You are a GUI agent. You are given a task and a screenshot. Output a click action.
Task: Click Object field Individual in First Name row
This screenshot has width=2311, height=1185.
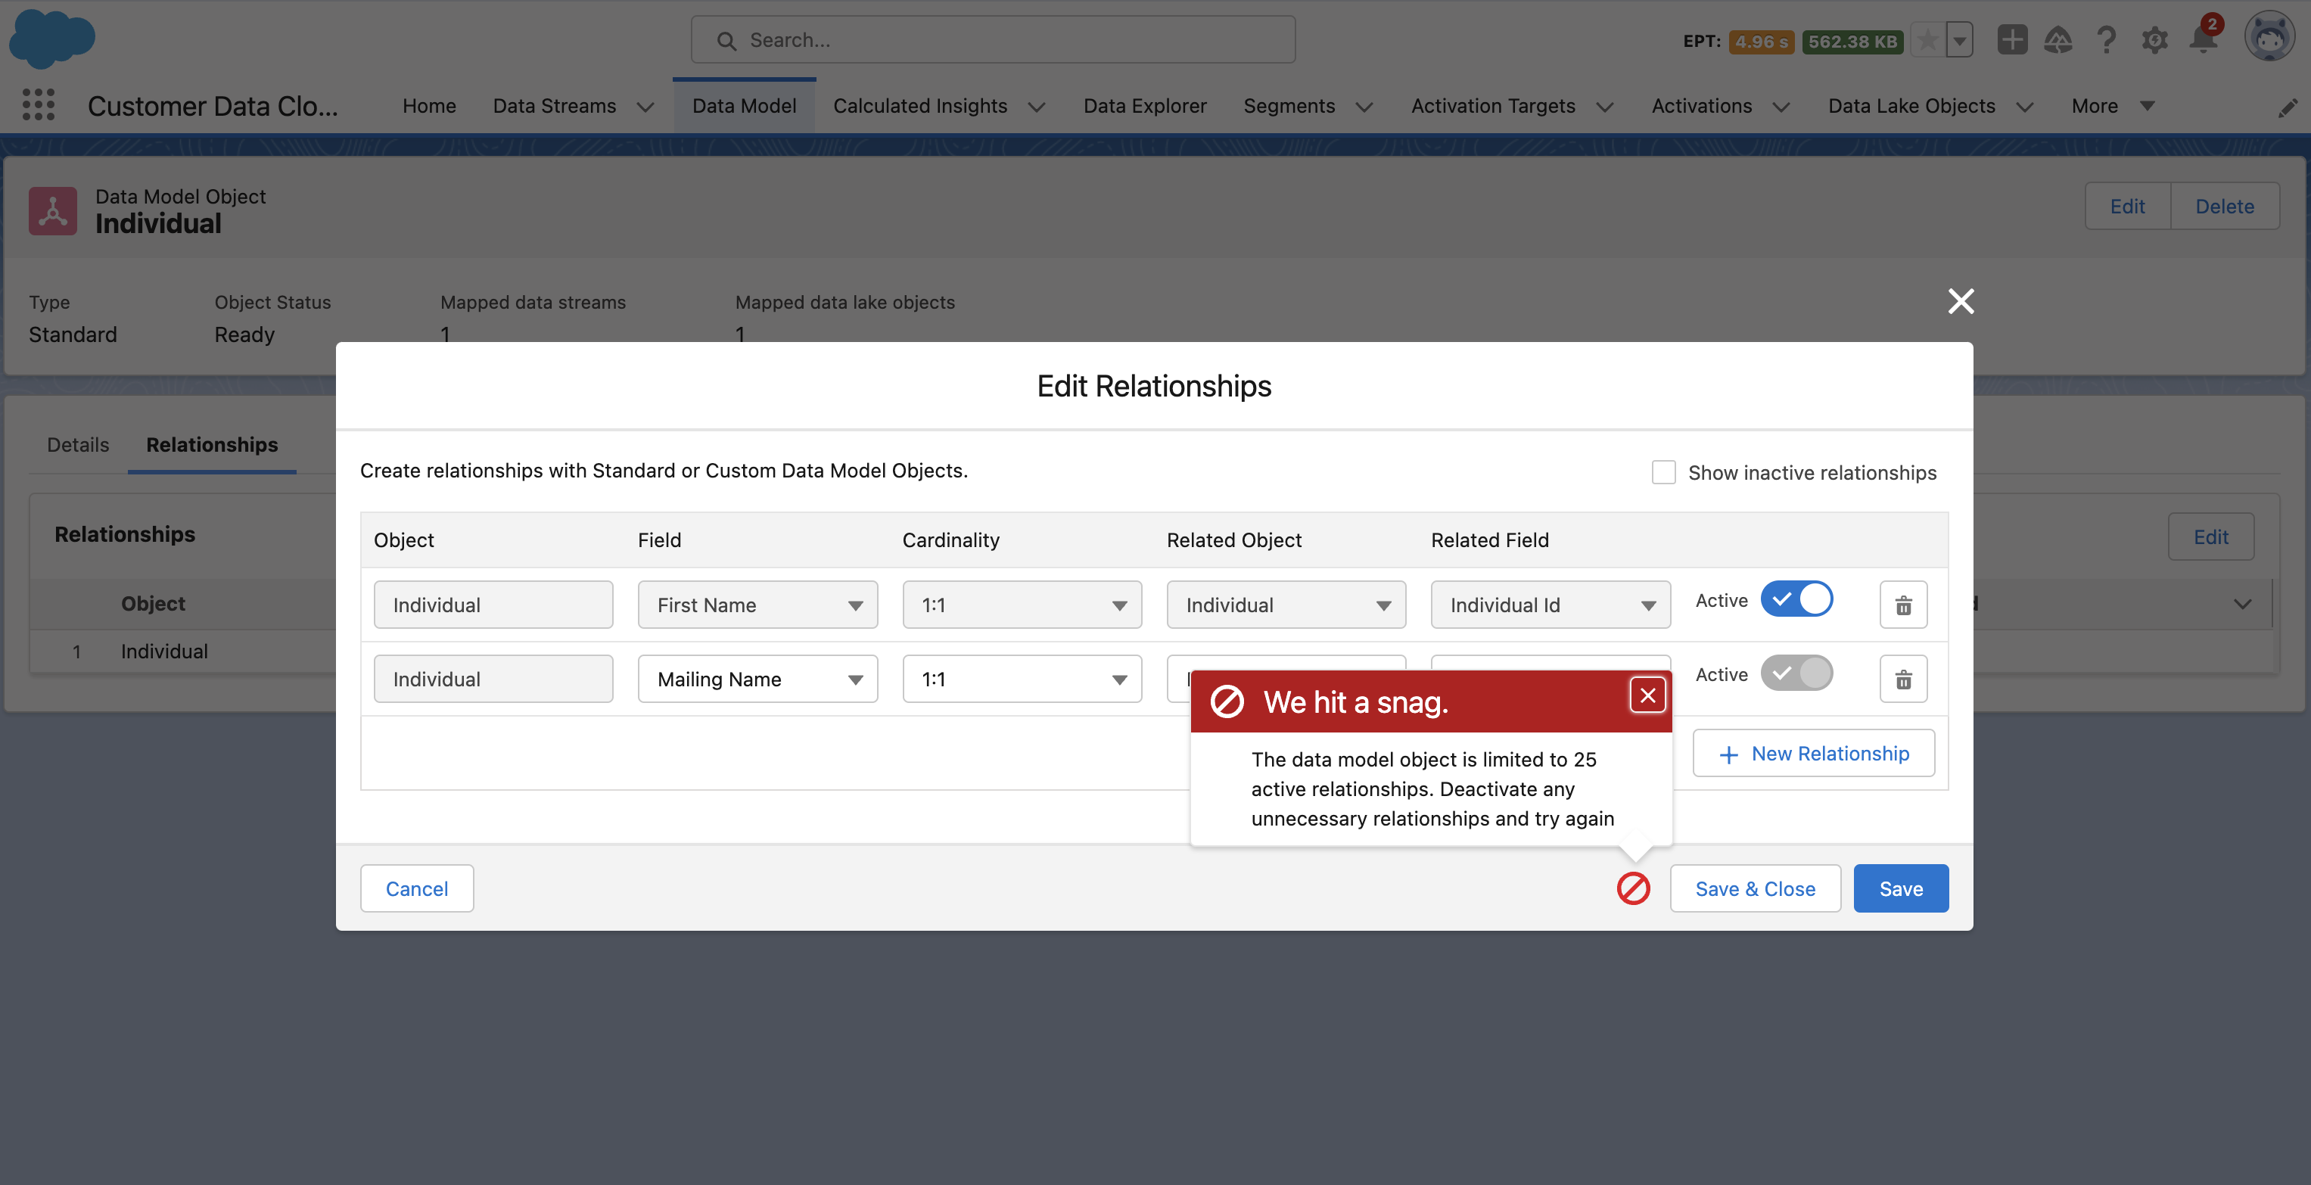493,605
